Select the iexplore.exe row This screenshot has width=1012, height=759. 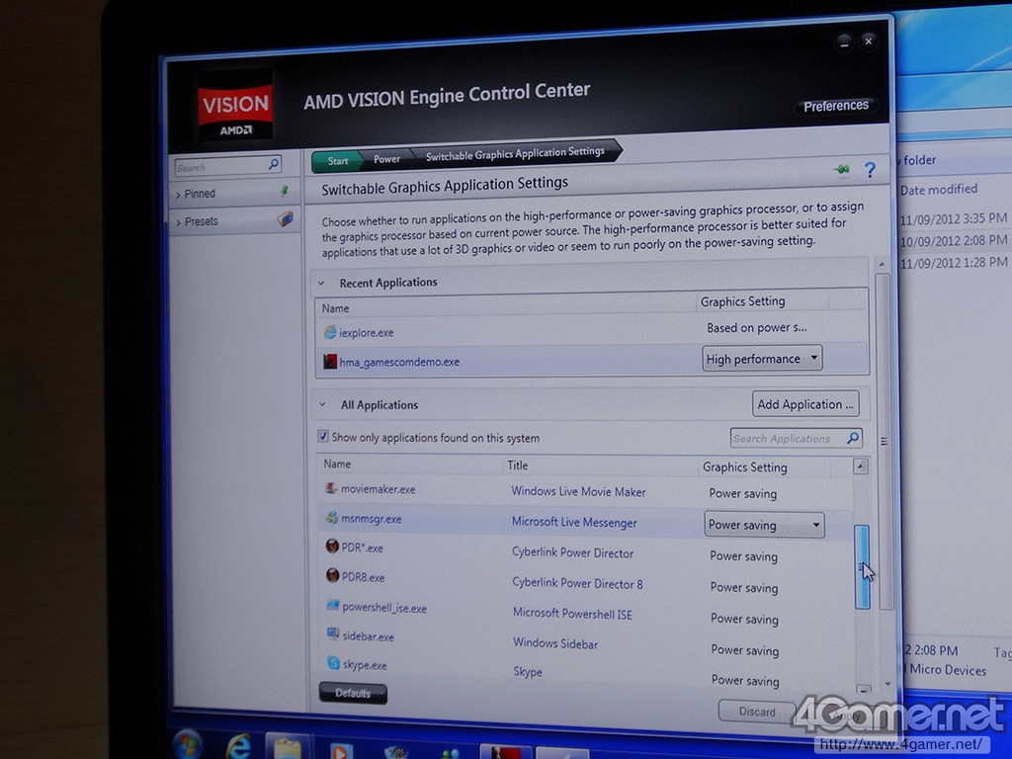pyautogui.click(x=593, y=330)
